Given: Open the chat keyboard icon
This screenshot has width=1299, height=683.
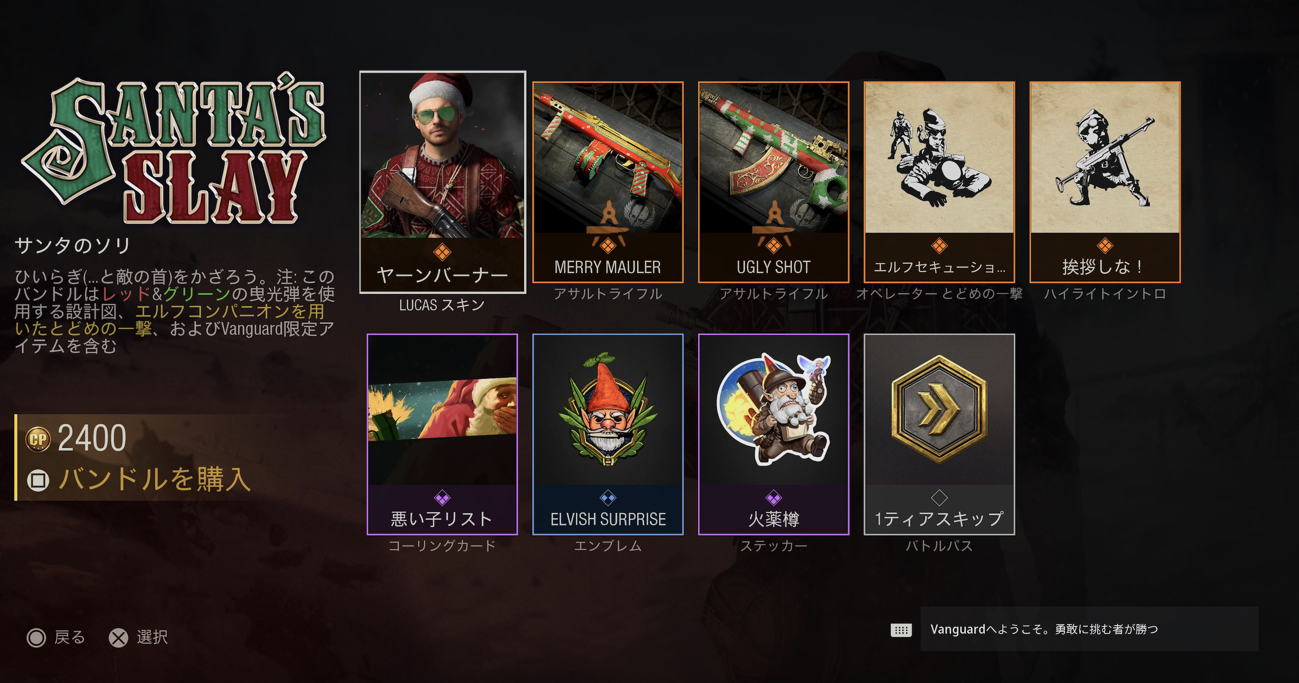Looking at the screenshot, I should (901, 630).
